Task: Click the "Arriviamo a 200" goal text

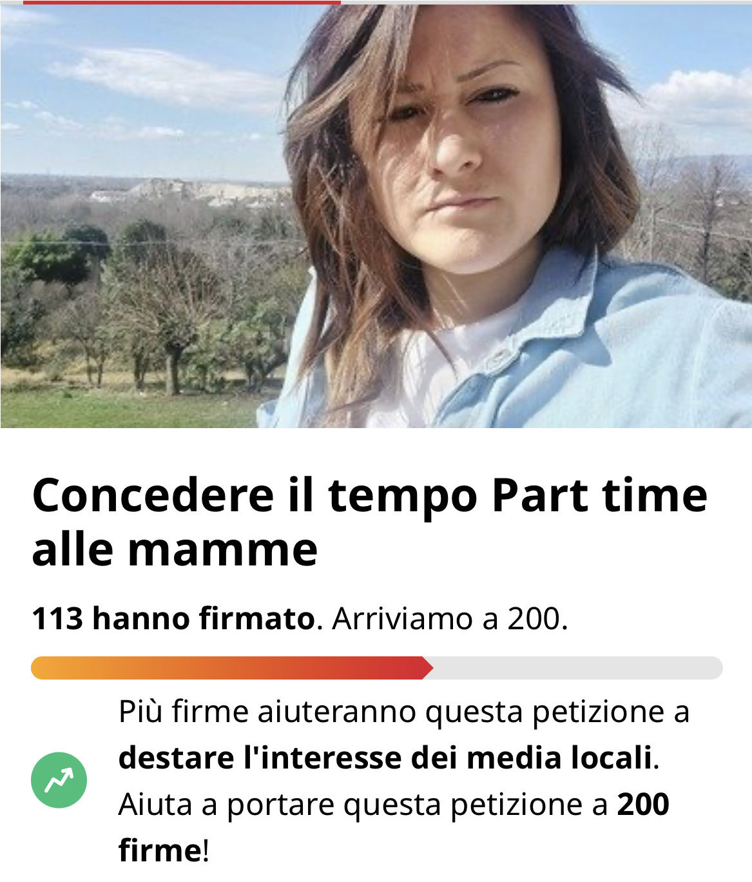Action: [x=449, y=619]
